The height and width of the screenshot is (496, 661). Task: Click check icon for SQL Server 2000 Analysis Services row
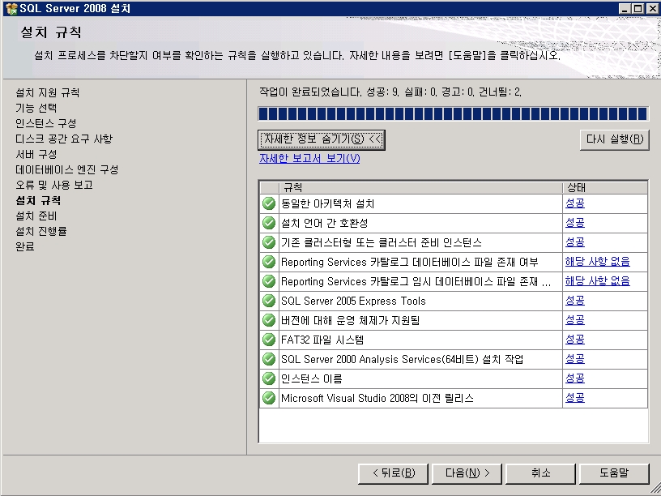tap(269, 359)
